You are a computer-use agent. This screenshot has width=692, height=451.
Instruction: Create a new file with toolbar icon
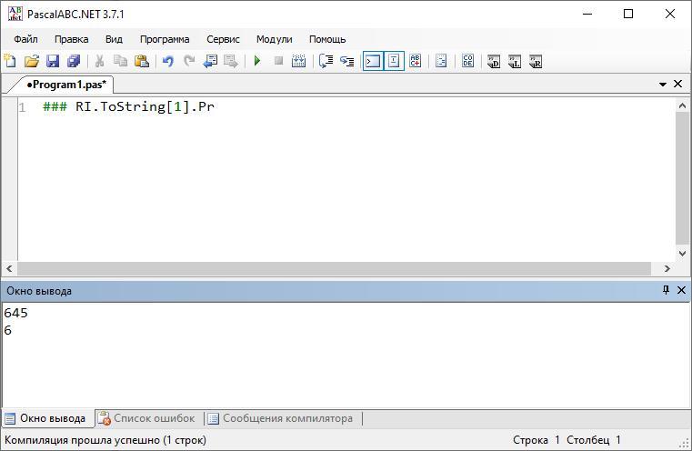click(x=10, y=61)
